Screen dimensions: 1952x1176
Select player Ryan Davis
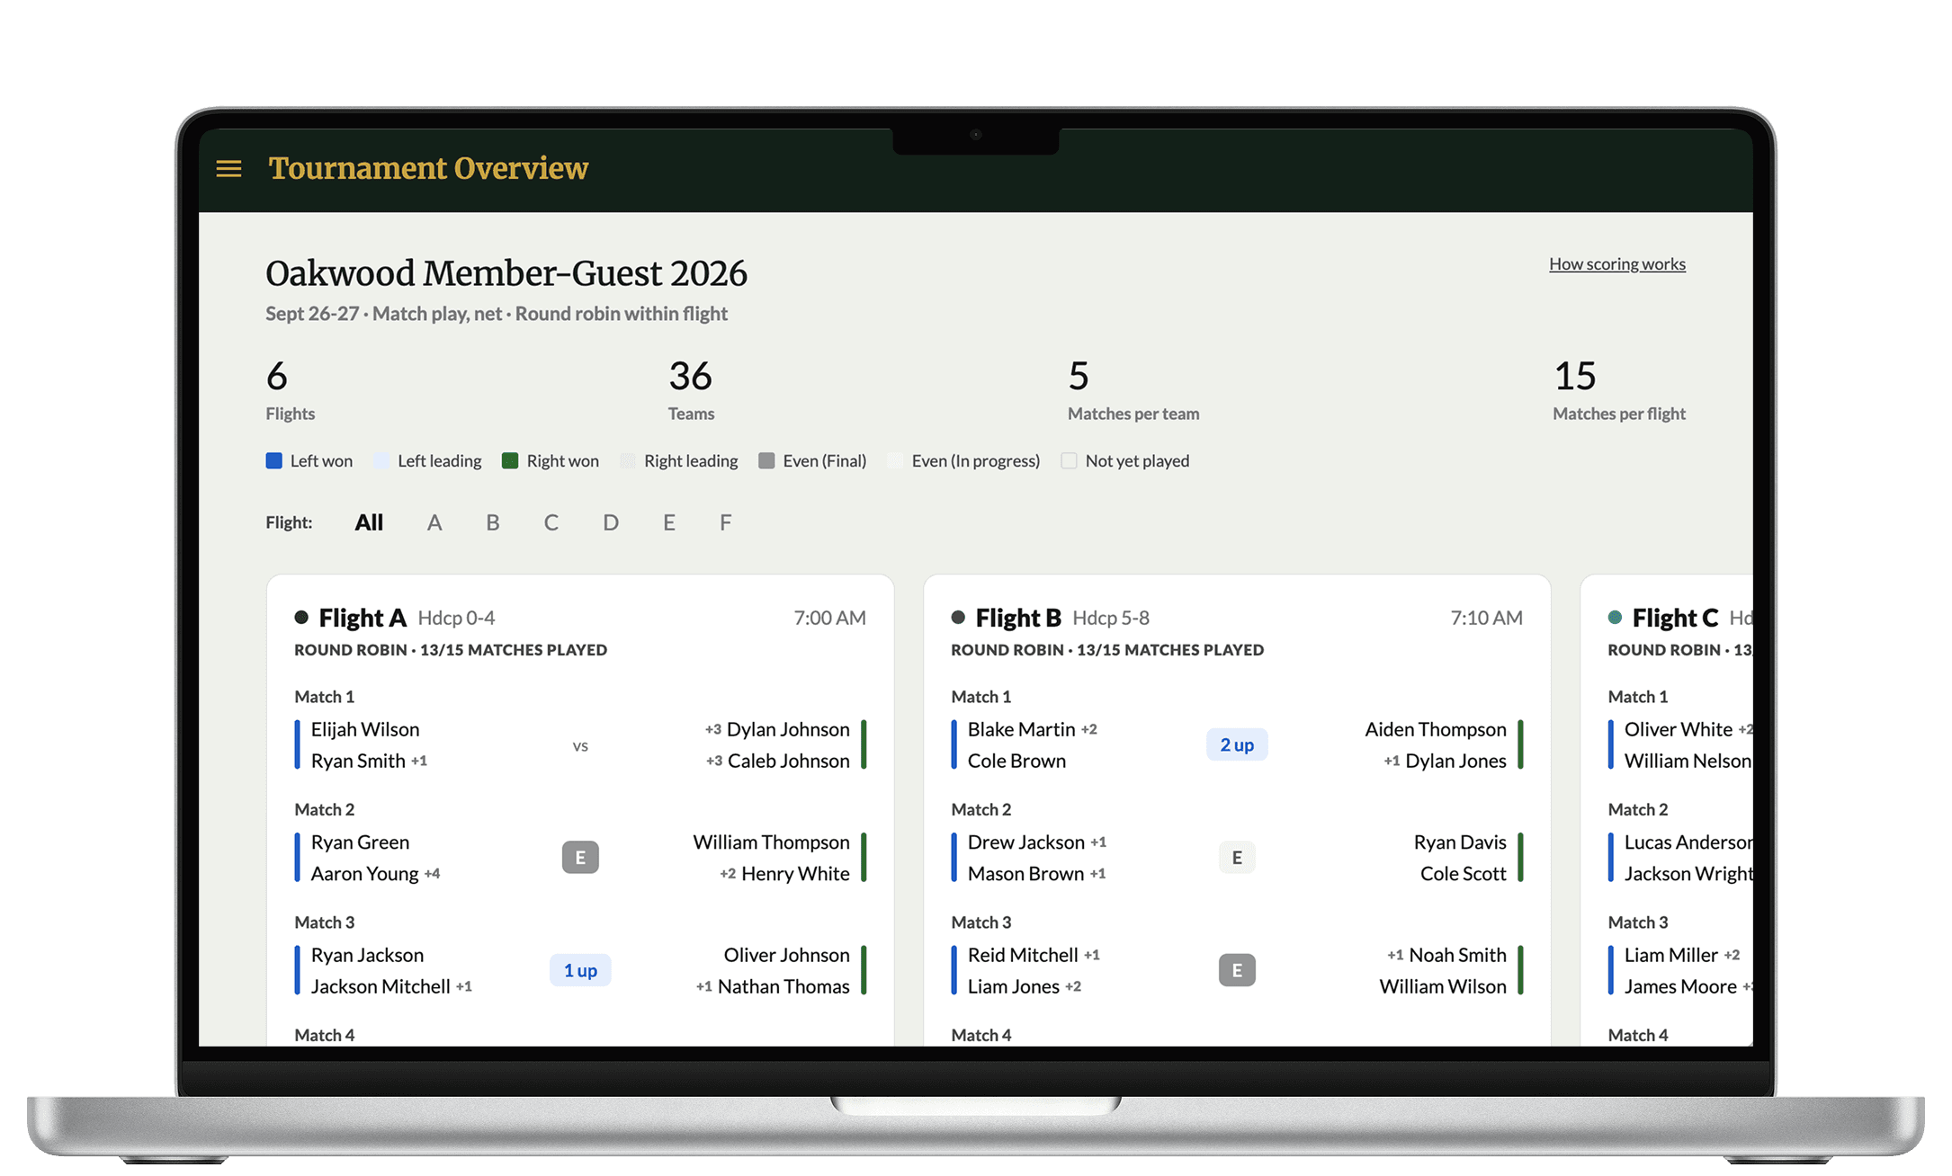click(x=1460, y=842)
